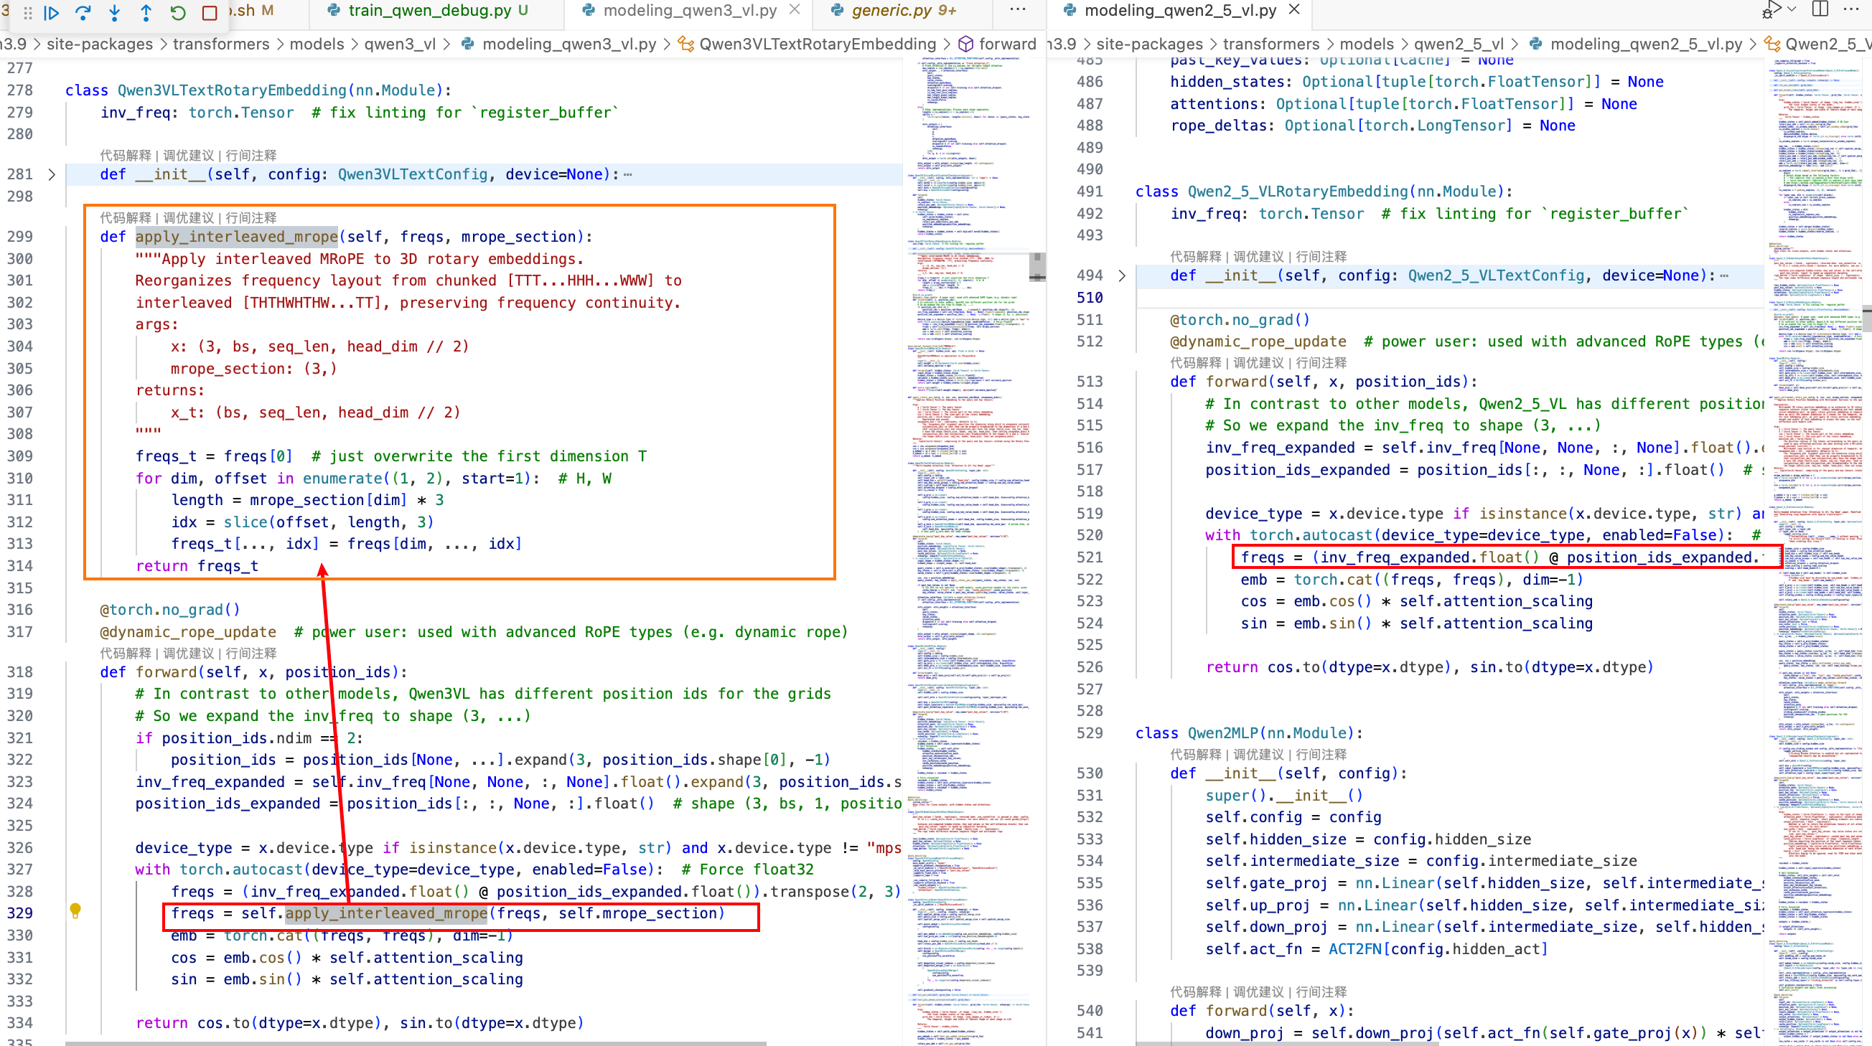Open the run options dropdown arrow
Image resolution: width=1872 pixels, height=1046 pixels.
coord(1792,9)
